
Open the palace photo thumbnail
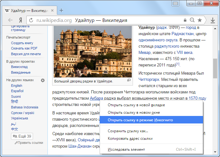coord(93,51)
